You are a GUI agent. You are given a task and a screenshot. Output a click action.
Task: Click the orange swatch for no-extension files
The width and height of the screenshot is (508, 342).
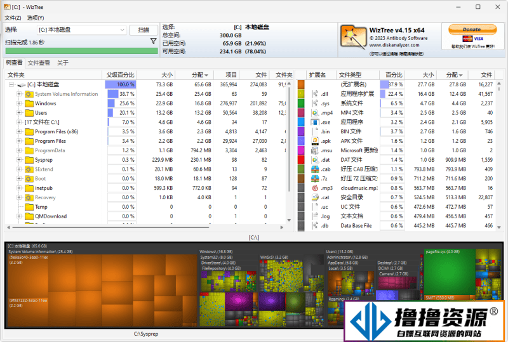click(301, 84)
